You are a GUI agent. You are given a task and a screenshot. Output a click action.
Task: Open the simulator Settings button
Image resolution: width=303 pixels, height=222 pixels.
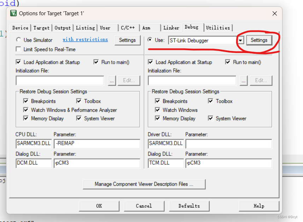(127, 40)
